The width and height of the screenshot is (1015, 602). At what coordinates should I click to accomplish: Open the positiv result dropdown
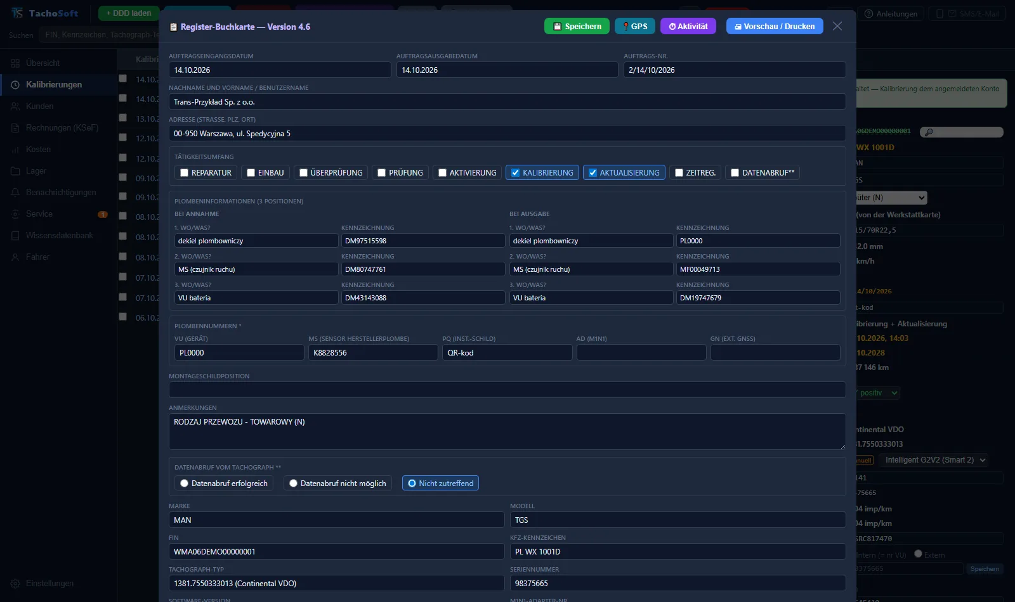[877, 393]
